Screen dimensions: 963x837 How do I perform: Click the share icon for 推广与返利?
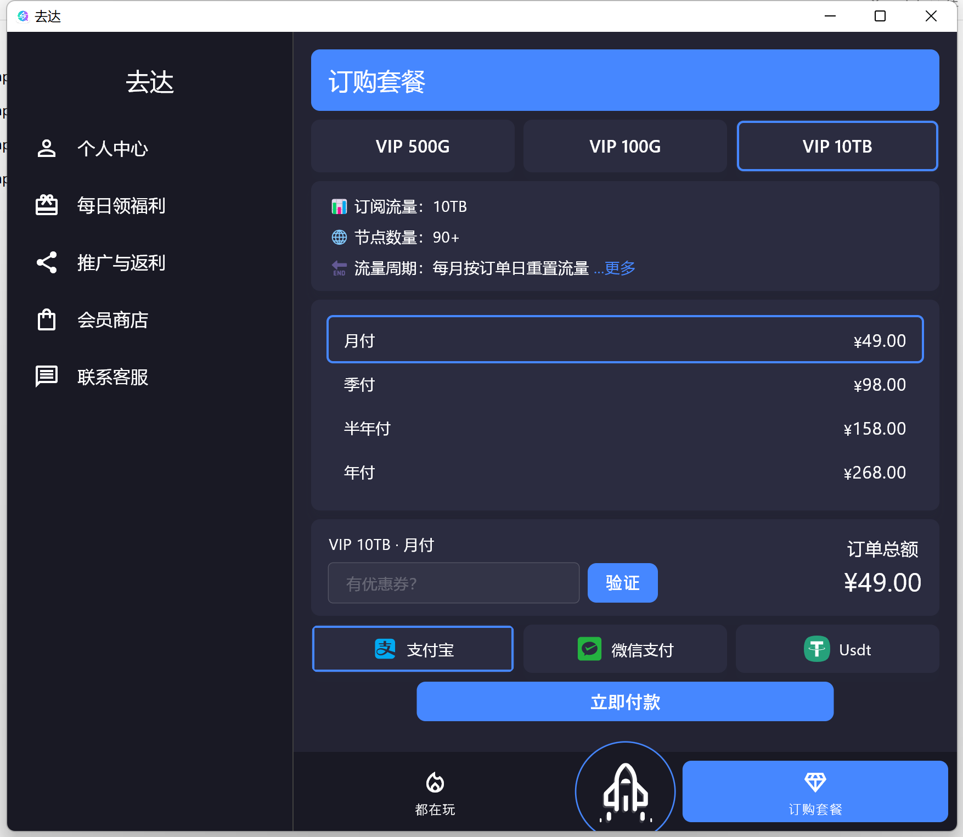[47, 262]
